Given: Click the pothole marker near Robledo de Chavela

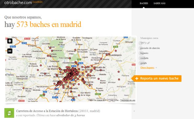Looking at the screenshot, I should pos(41,65).
